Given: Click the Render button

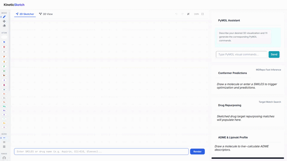Looking at the screenshot, I should coord(197,151).
